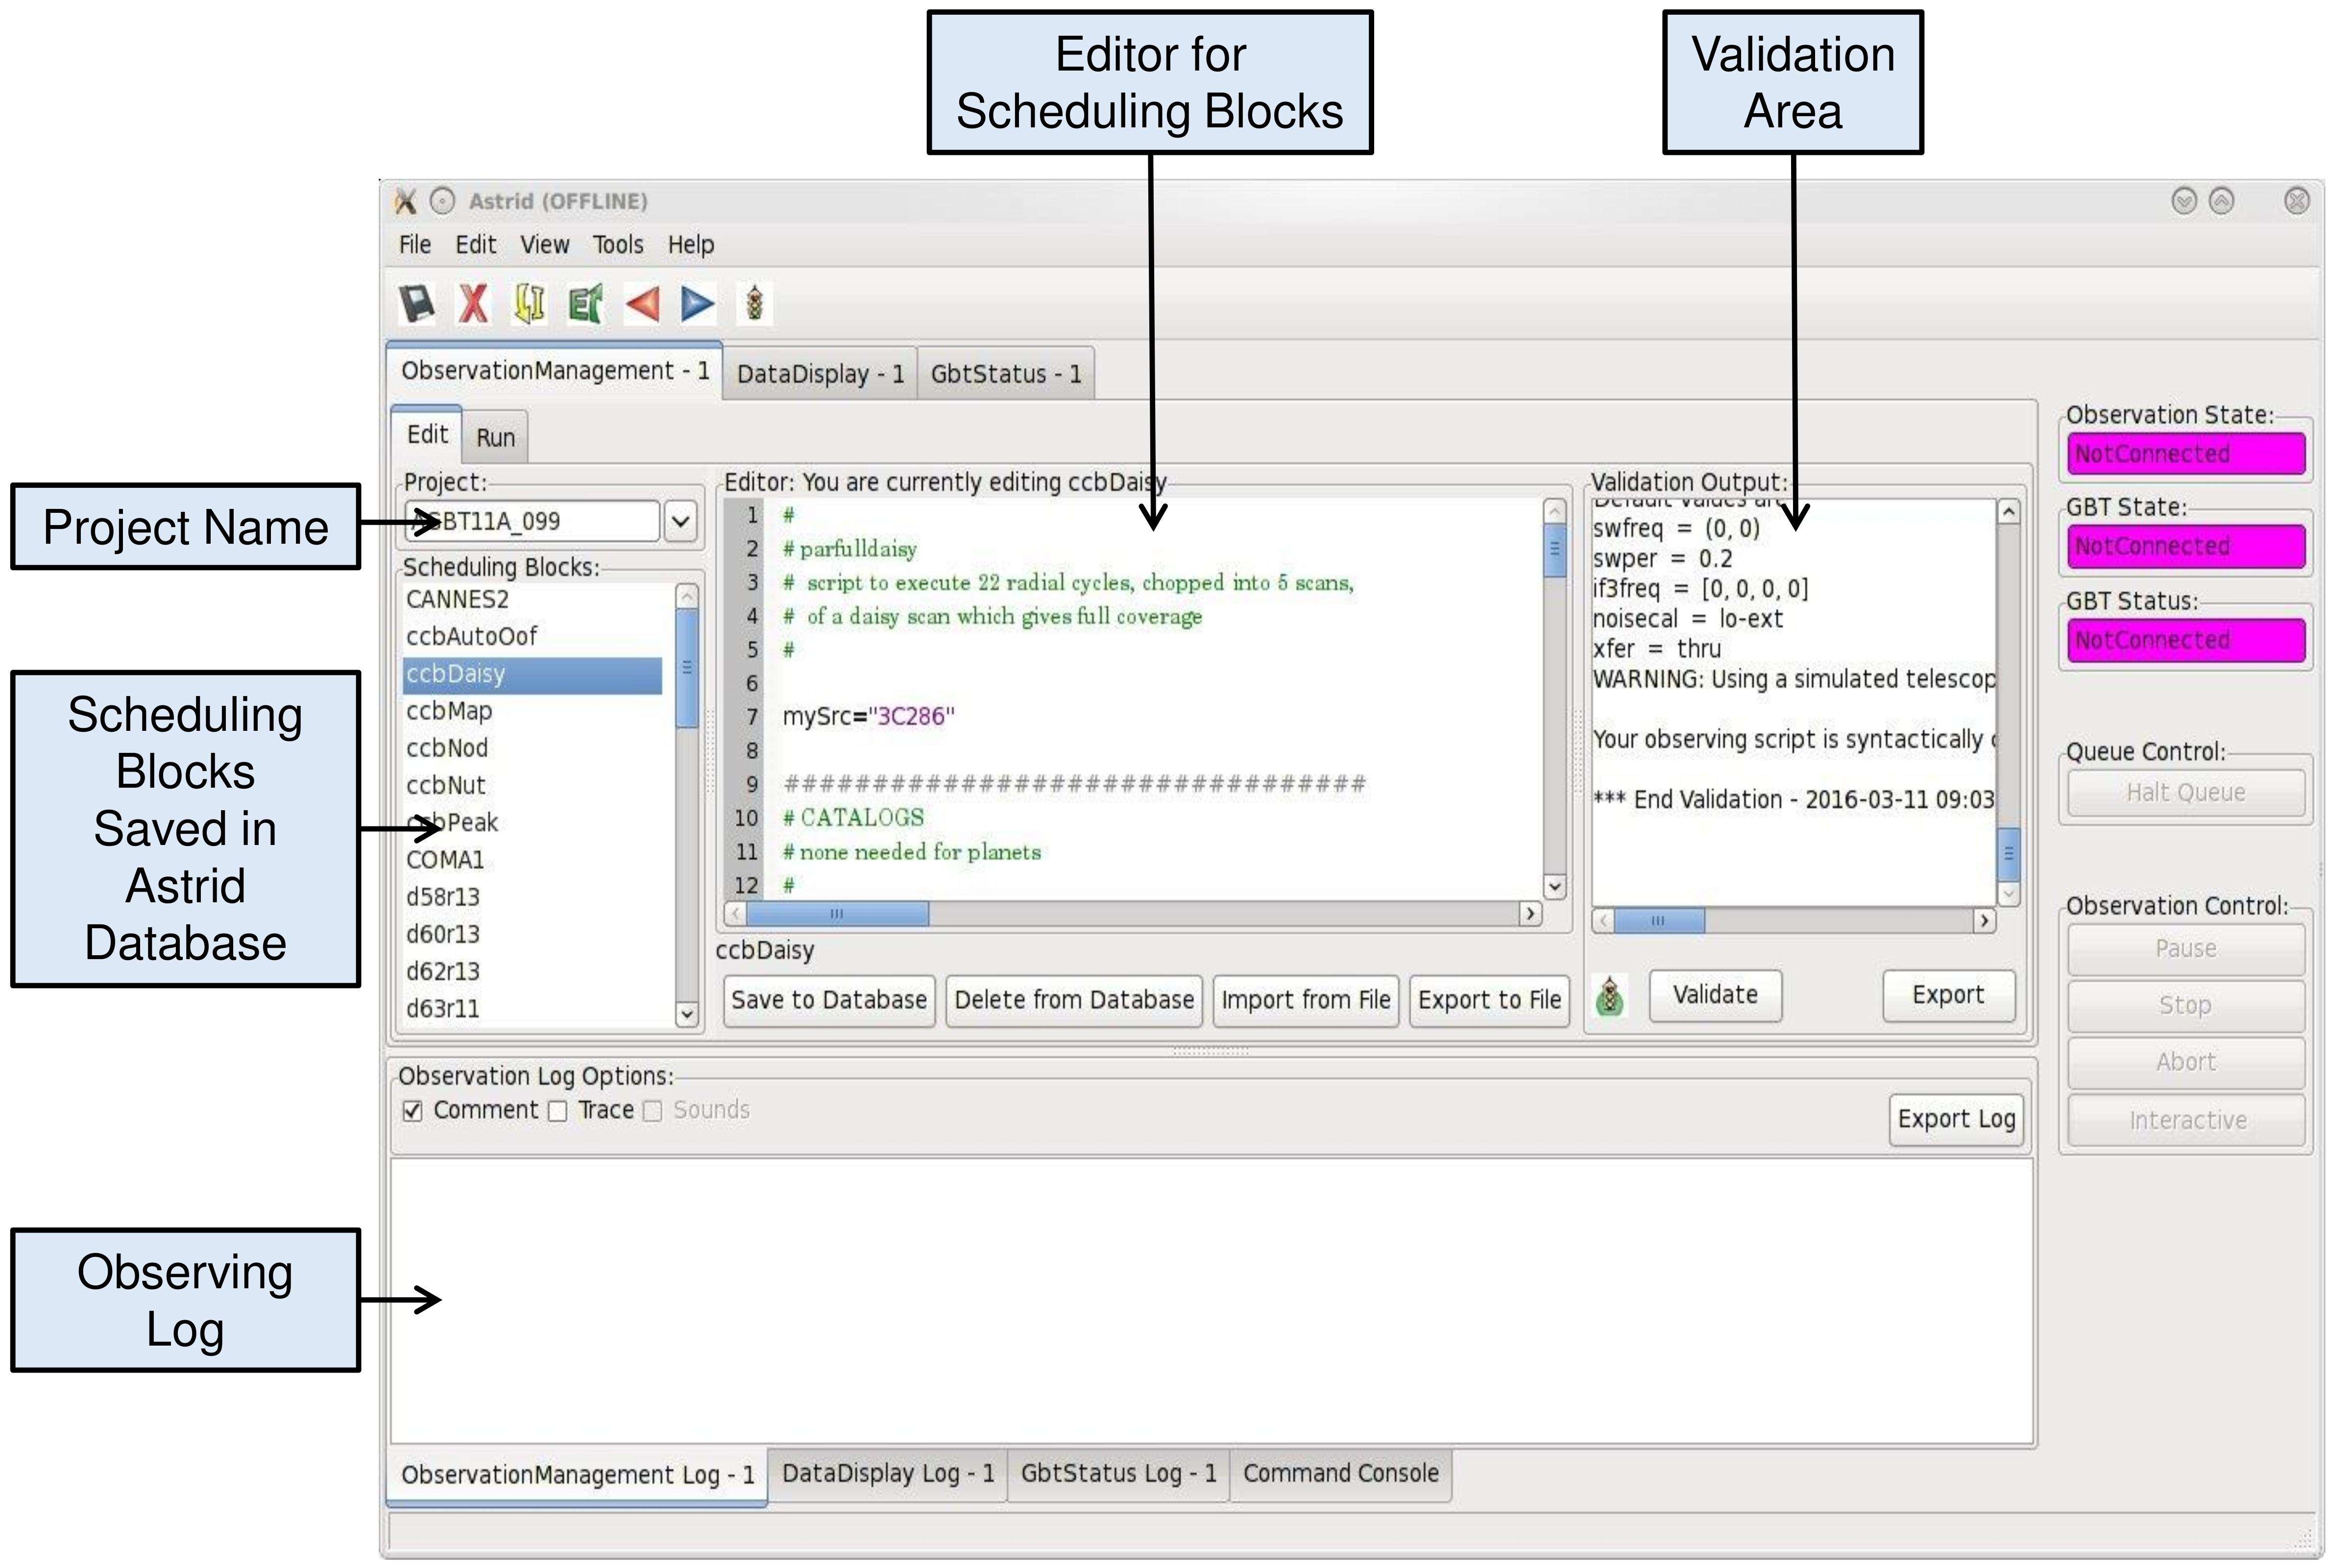Screen dimensions: 2328x1568
Task: Select the ccbNod scheduling block
Action: click(532, 749)
